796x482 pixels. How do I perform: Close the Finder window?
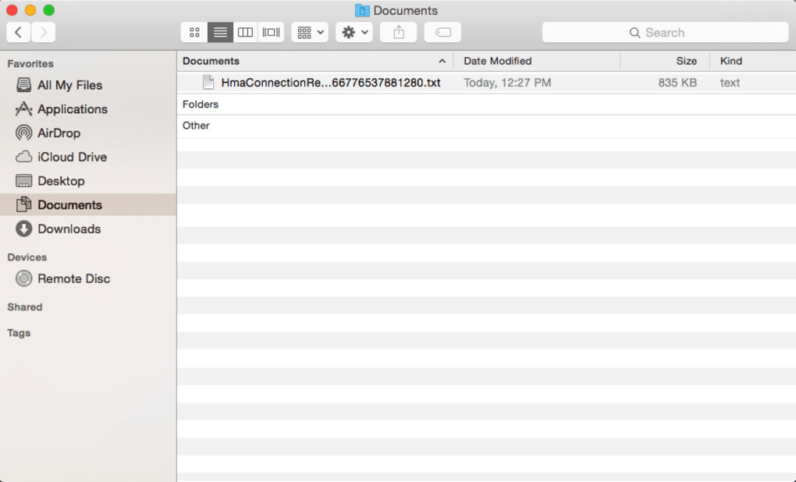tap(12, 10)
